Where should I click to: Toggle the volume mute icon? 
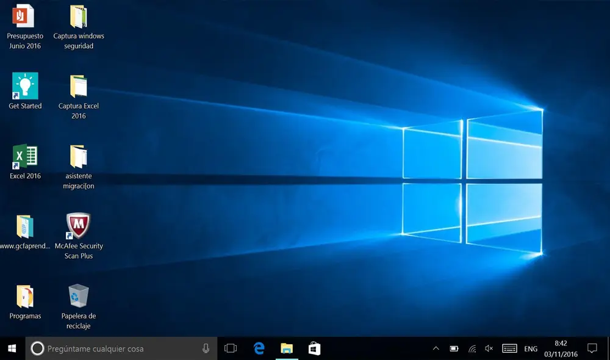489,348
